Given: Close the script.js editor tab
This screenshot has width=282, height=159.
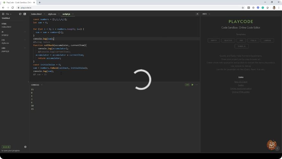Looking at the screenshot, I should 73,14.
